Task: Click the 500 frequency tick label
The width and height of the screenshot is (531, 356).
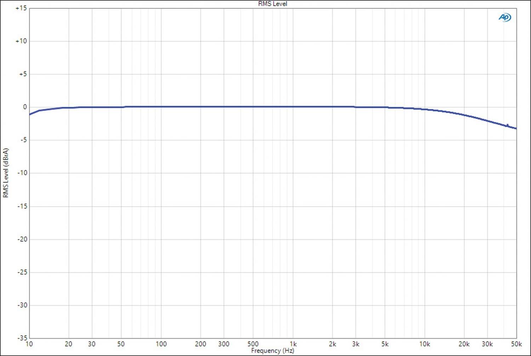Action: (x=253, y=344)
